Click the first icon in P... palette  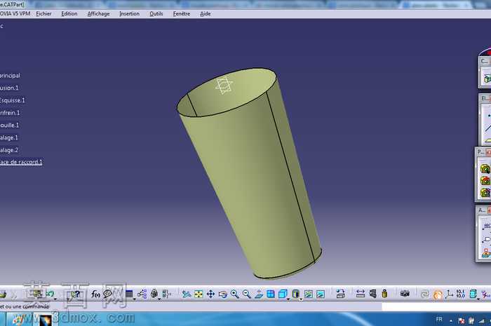(x=485, y=169)
